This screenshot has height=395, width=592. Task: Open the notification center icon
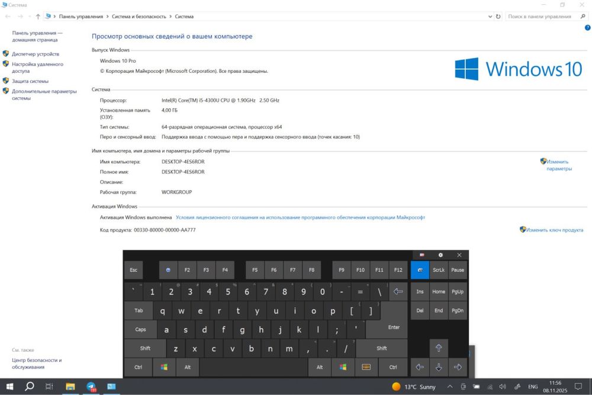pos(578,386)
